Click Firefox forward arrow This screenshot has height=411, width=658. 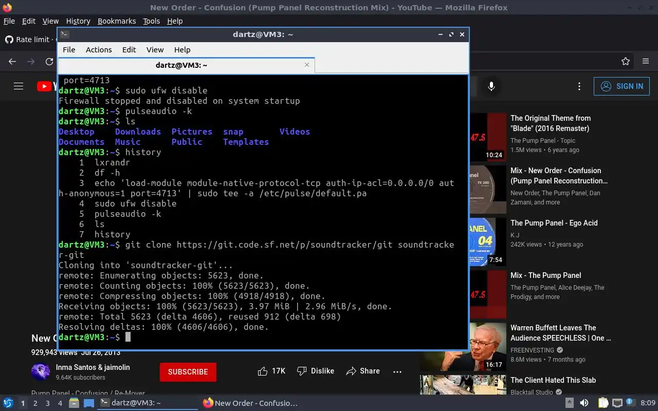[31, 61]
